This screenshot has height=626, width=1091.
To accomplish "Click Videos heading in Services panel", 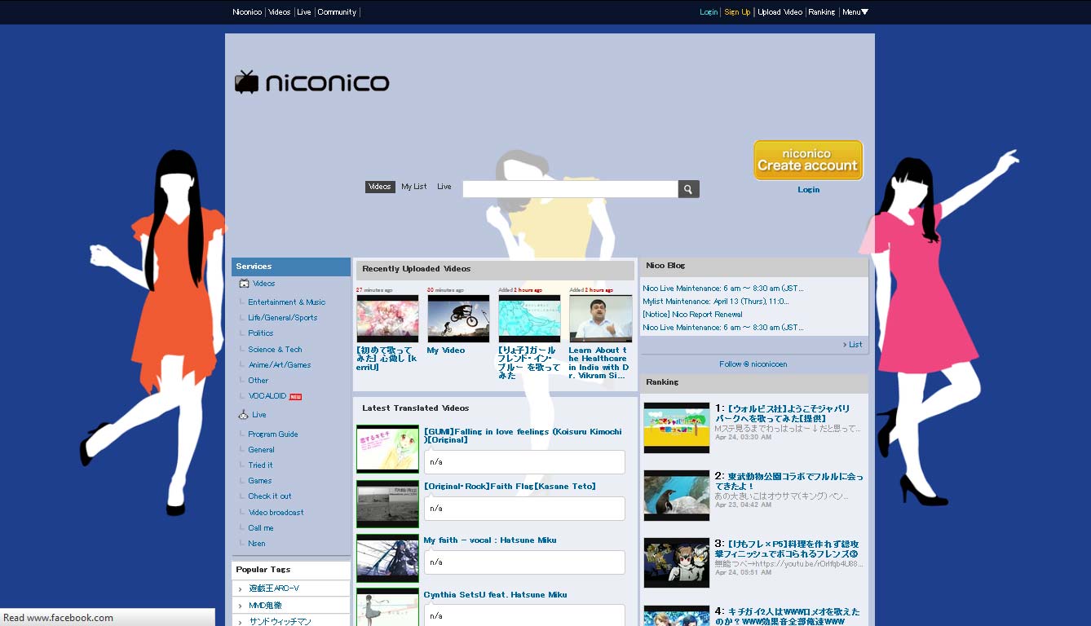I will [264, 284].
